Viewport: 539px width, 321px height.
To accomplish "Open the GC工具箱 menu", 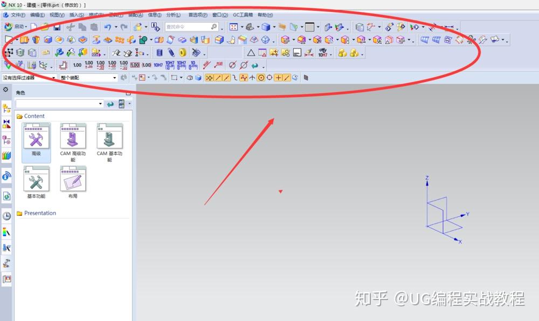I will tap(243, 15).
